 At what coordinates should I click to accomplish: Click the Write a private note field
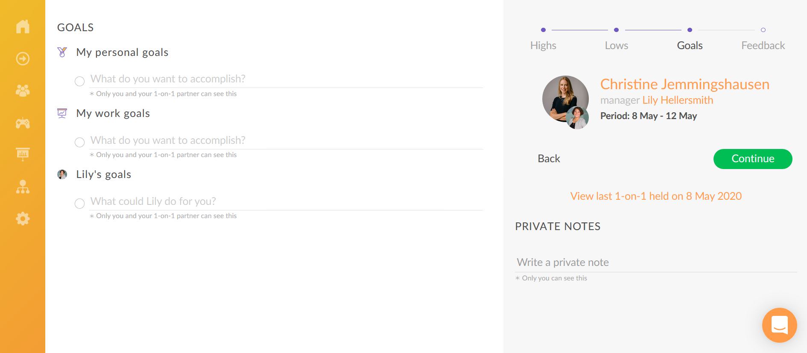tap(656, 263)
